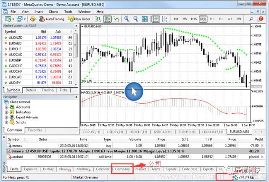Select the eurusd buy order row
This screenshot has height=182, width=269.
(x=135, y=145)
